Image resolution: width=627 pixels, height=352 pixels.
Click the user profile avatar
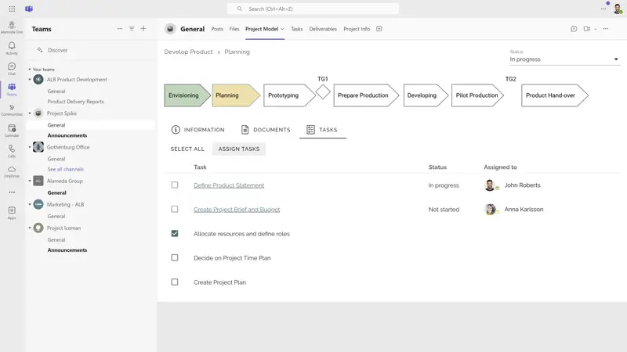coord(618,9)
